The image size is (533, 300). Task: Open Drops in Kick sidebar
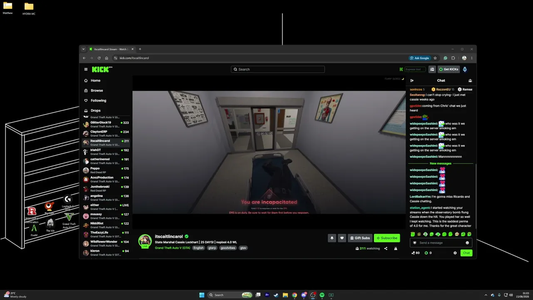point(95,110)
